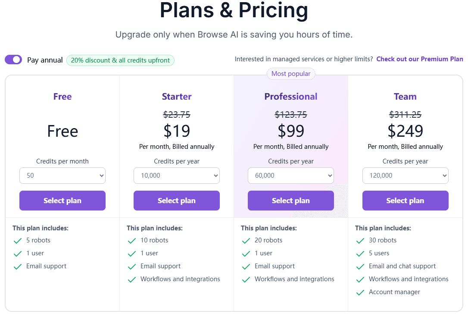The height and width of the screenshot is (314, 468).
Task: Open the Free plan credits dropdown
Action: click(62, 176)
